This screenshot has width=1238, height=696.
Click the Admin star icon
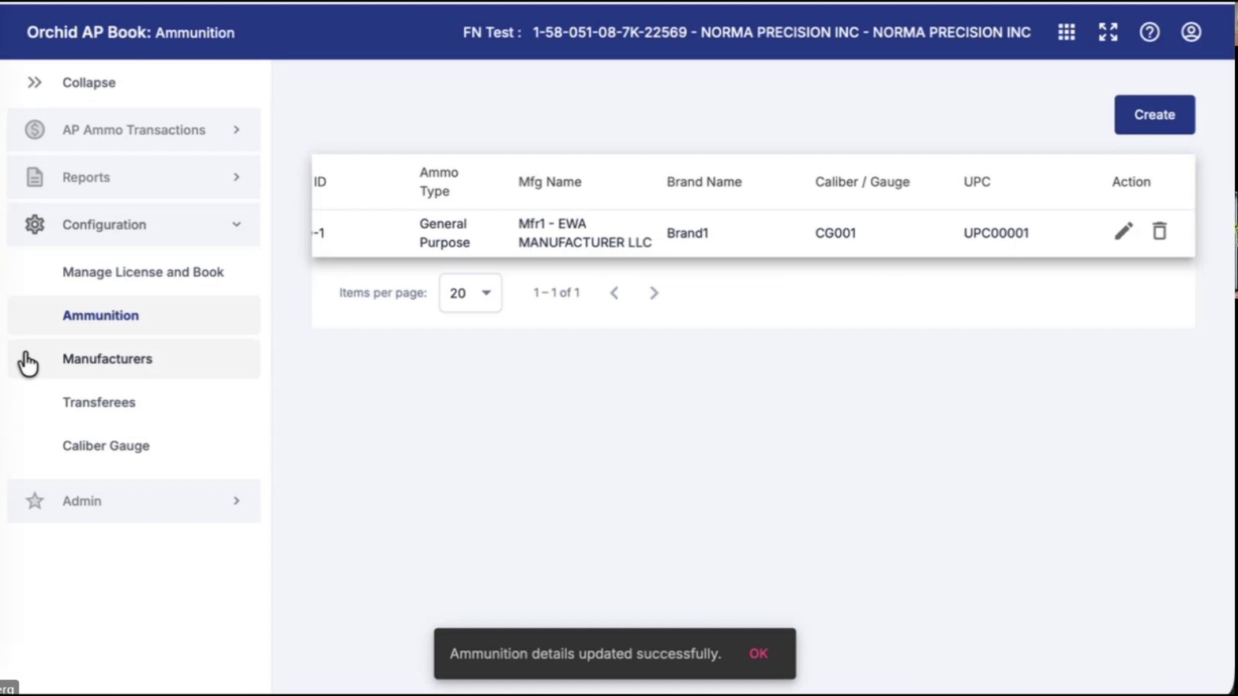[x=35, y=500]
